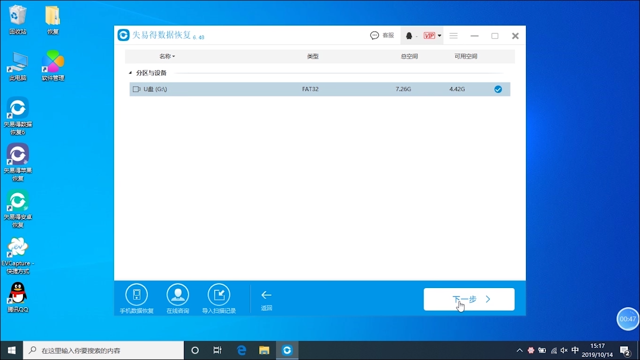640x360 pixels.
Task: Click the 导入扫描记录 import scan records icon
Action: [x=218, y=294]
